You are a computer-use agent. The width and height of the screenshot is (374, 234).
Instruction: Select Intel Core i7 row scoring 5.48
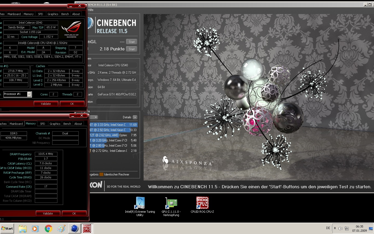coord(113,140)
